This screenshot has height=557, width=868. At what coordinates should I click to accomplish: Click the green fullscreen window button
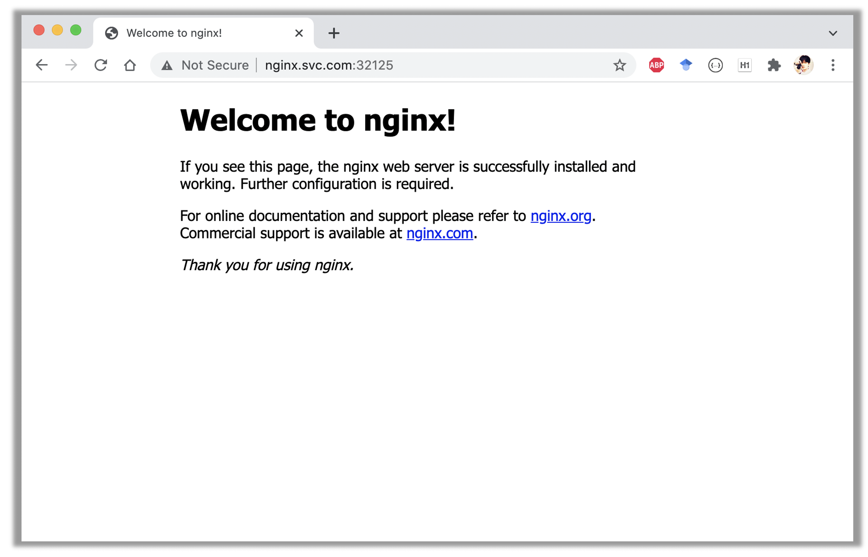[76, 30]
